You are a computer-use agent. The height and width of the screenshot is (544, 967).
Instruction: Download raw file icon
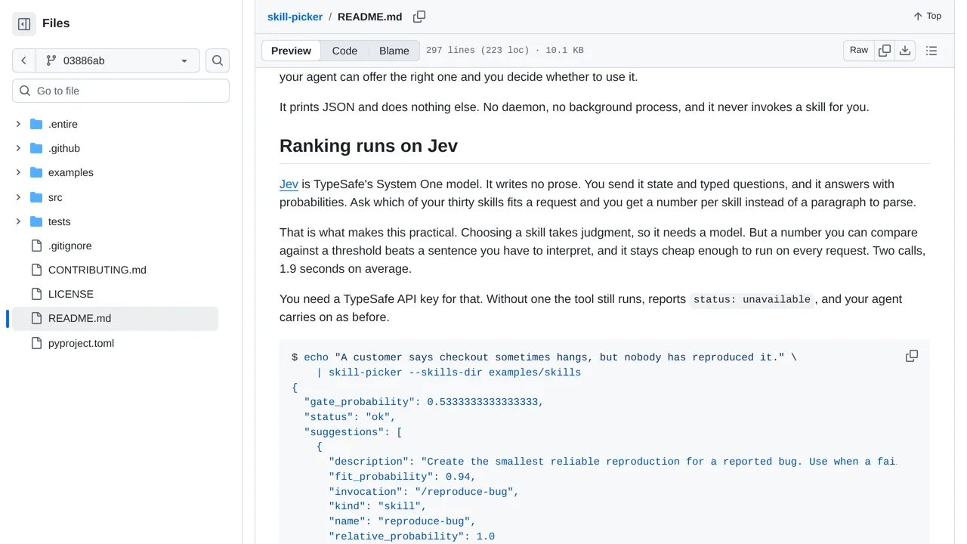(905, 51)
